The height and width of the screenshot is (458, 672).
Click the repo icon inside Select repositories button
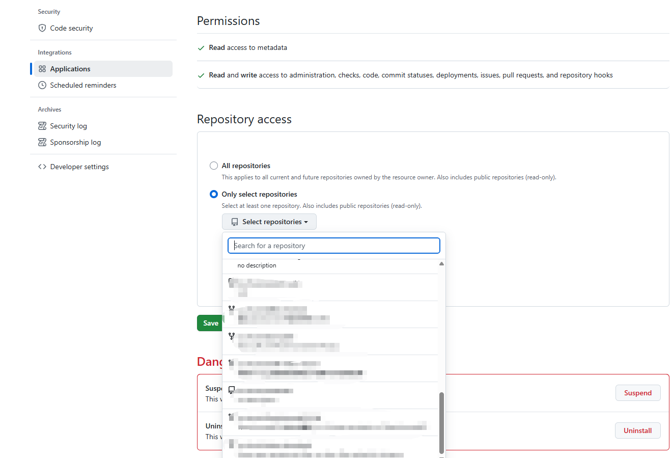coord(235,222)
